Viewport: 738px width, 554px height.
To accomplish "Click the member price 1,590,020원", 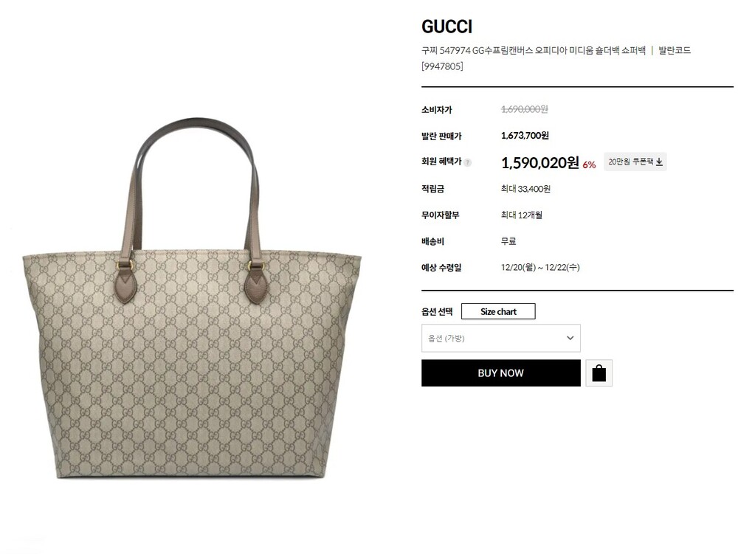I will click(540, 163).
